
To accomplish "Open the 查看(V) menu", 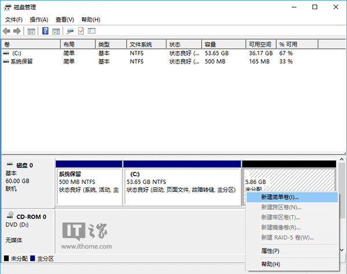I will (x=65, y=20).
